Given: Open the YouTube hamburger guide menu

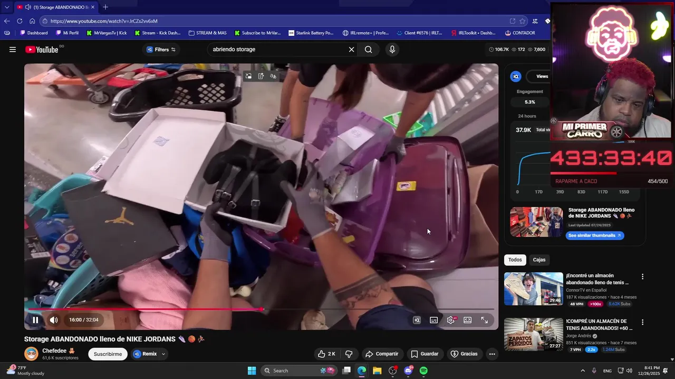Looking at the screenshot, I should 12,49.
